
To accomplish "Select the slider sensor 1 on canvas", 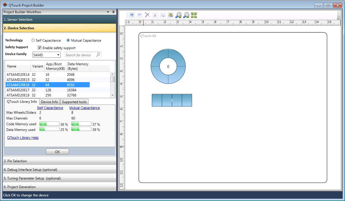I will tap(172, 100).
